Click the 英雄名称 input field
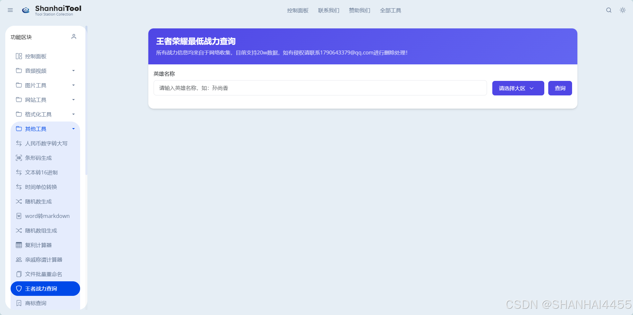The image size is (633, 315). tap(320, 88)
